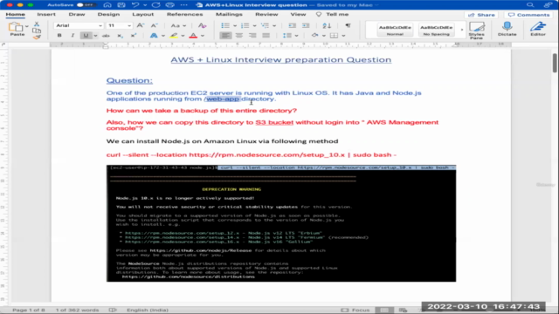
Task: Click the Numbering list icon
Action: (x=245, y=25)
